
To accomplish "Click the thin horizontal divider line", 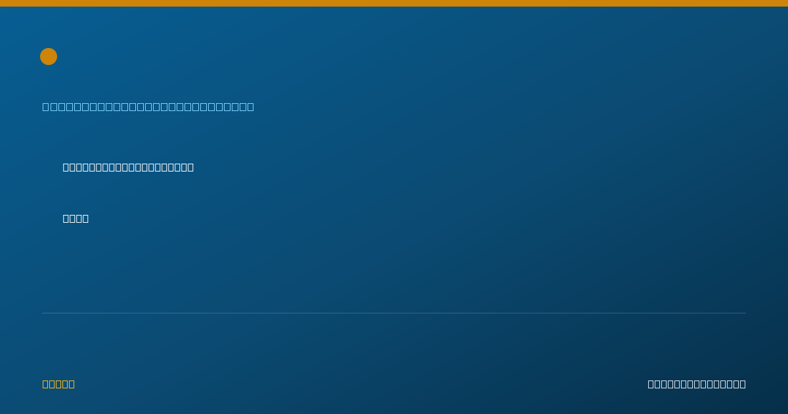I will point(394,313).
